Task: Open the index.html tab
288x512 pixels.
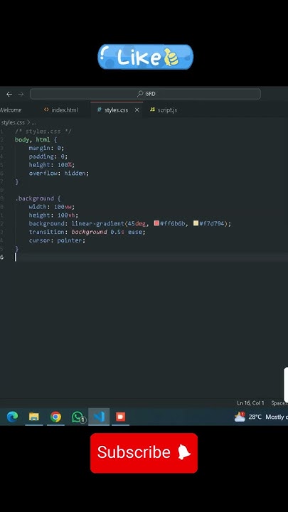Action: pos(64,110)
